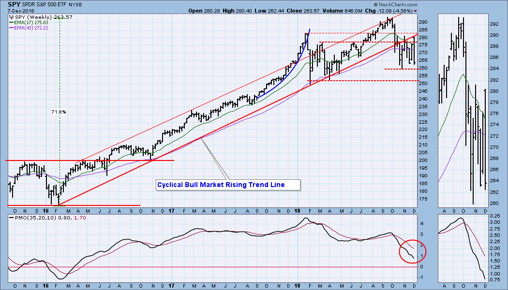Click the 185 label on main price axis

[423, 184]
